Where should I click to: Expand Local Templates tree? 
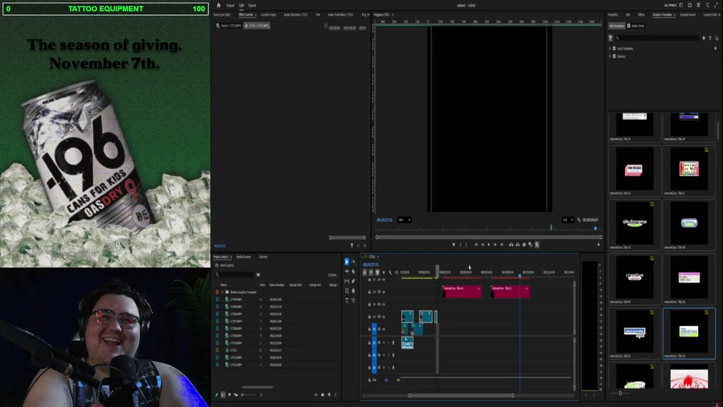click(609, 48)
